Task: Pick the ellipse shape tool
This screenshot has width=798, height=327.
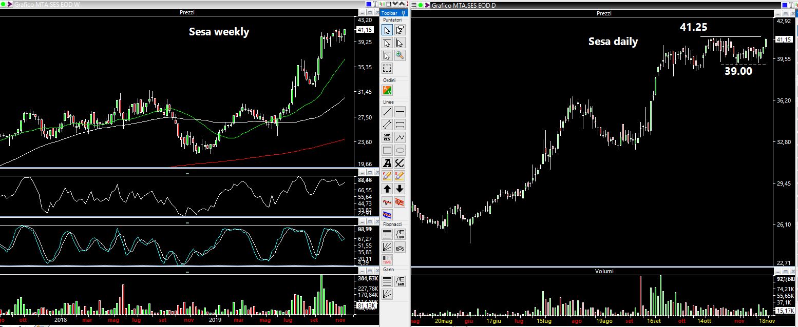Action: point(400,150)
